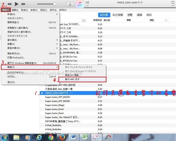Expand the 裝置(V) submenu
The image size is (176, 141).
click(30, 44)
